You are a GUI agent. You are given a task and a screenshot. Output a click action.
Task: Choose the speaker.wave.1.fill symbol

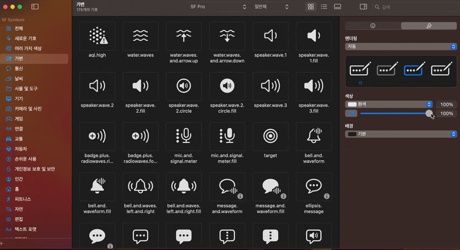[x=314, y=36]
